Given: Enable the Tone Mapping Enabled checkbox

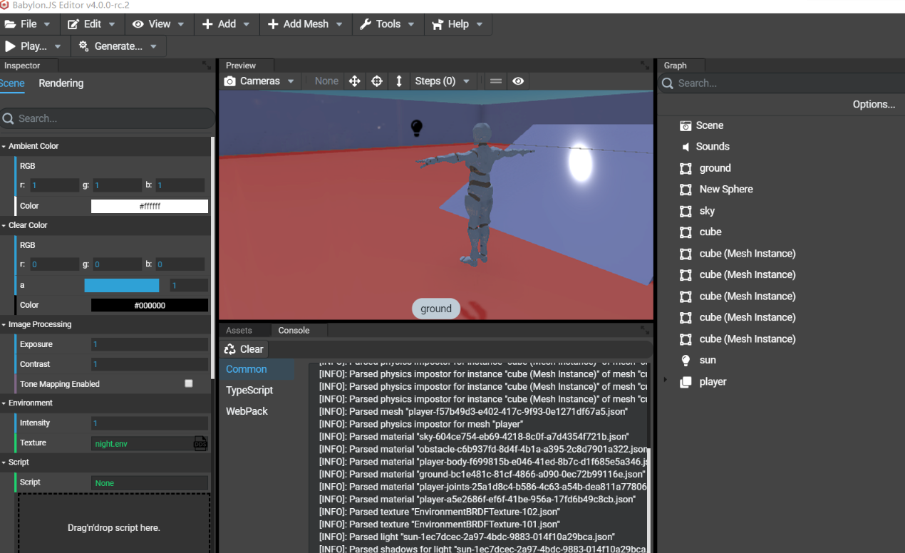Looking at the screenshot, I should [x=188, y=383].
